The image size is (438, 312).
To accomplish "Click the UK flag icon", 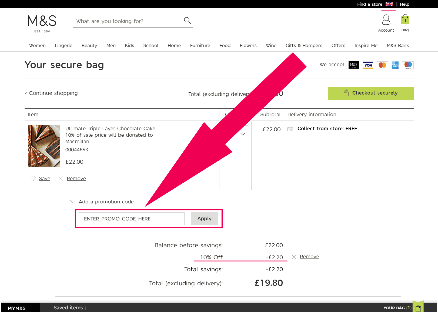I will (x=389, y=4).
